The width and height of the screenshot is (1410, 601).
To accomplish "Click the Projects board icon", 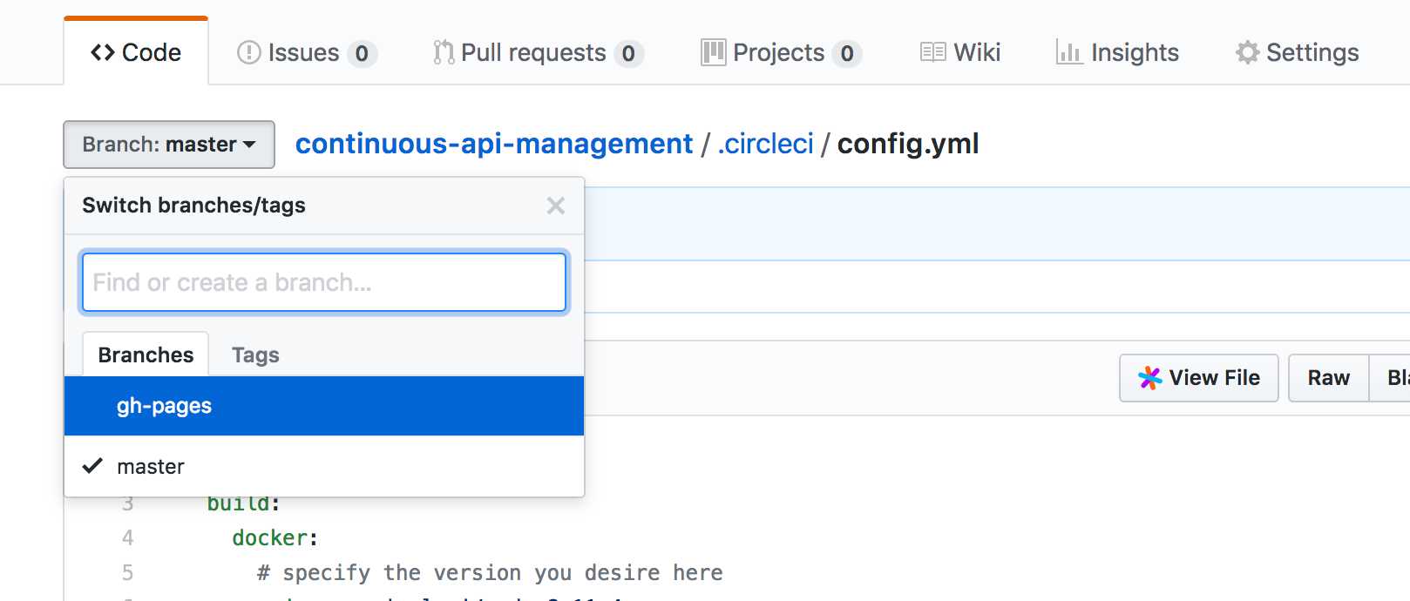I will (x=713, y=52).
